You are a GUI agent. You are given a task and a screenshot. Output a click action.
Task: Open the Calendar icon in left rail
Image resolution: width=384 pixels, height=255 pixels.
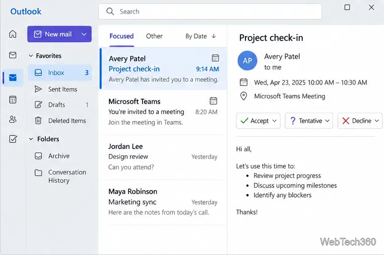point(13,100)
